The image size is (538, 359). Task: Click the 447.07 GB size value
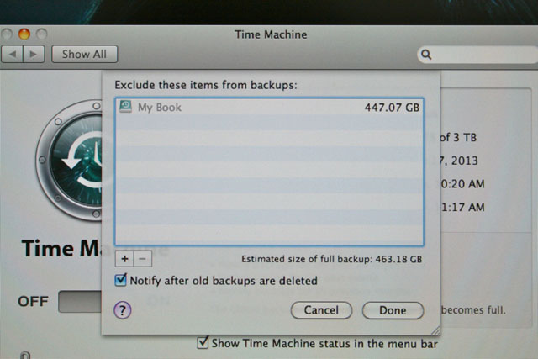coord(392,108)
